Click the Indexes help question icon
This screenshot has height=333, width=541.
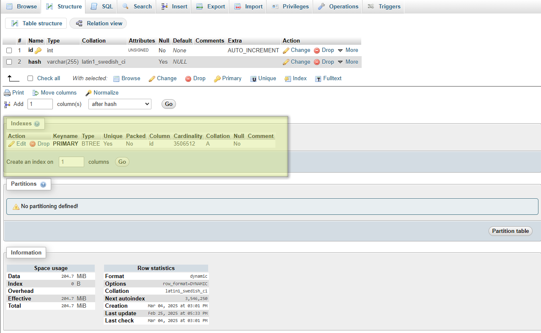[37, 124]
